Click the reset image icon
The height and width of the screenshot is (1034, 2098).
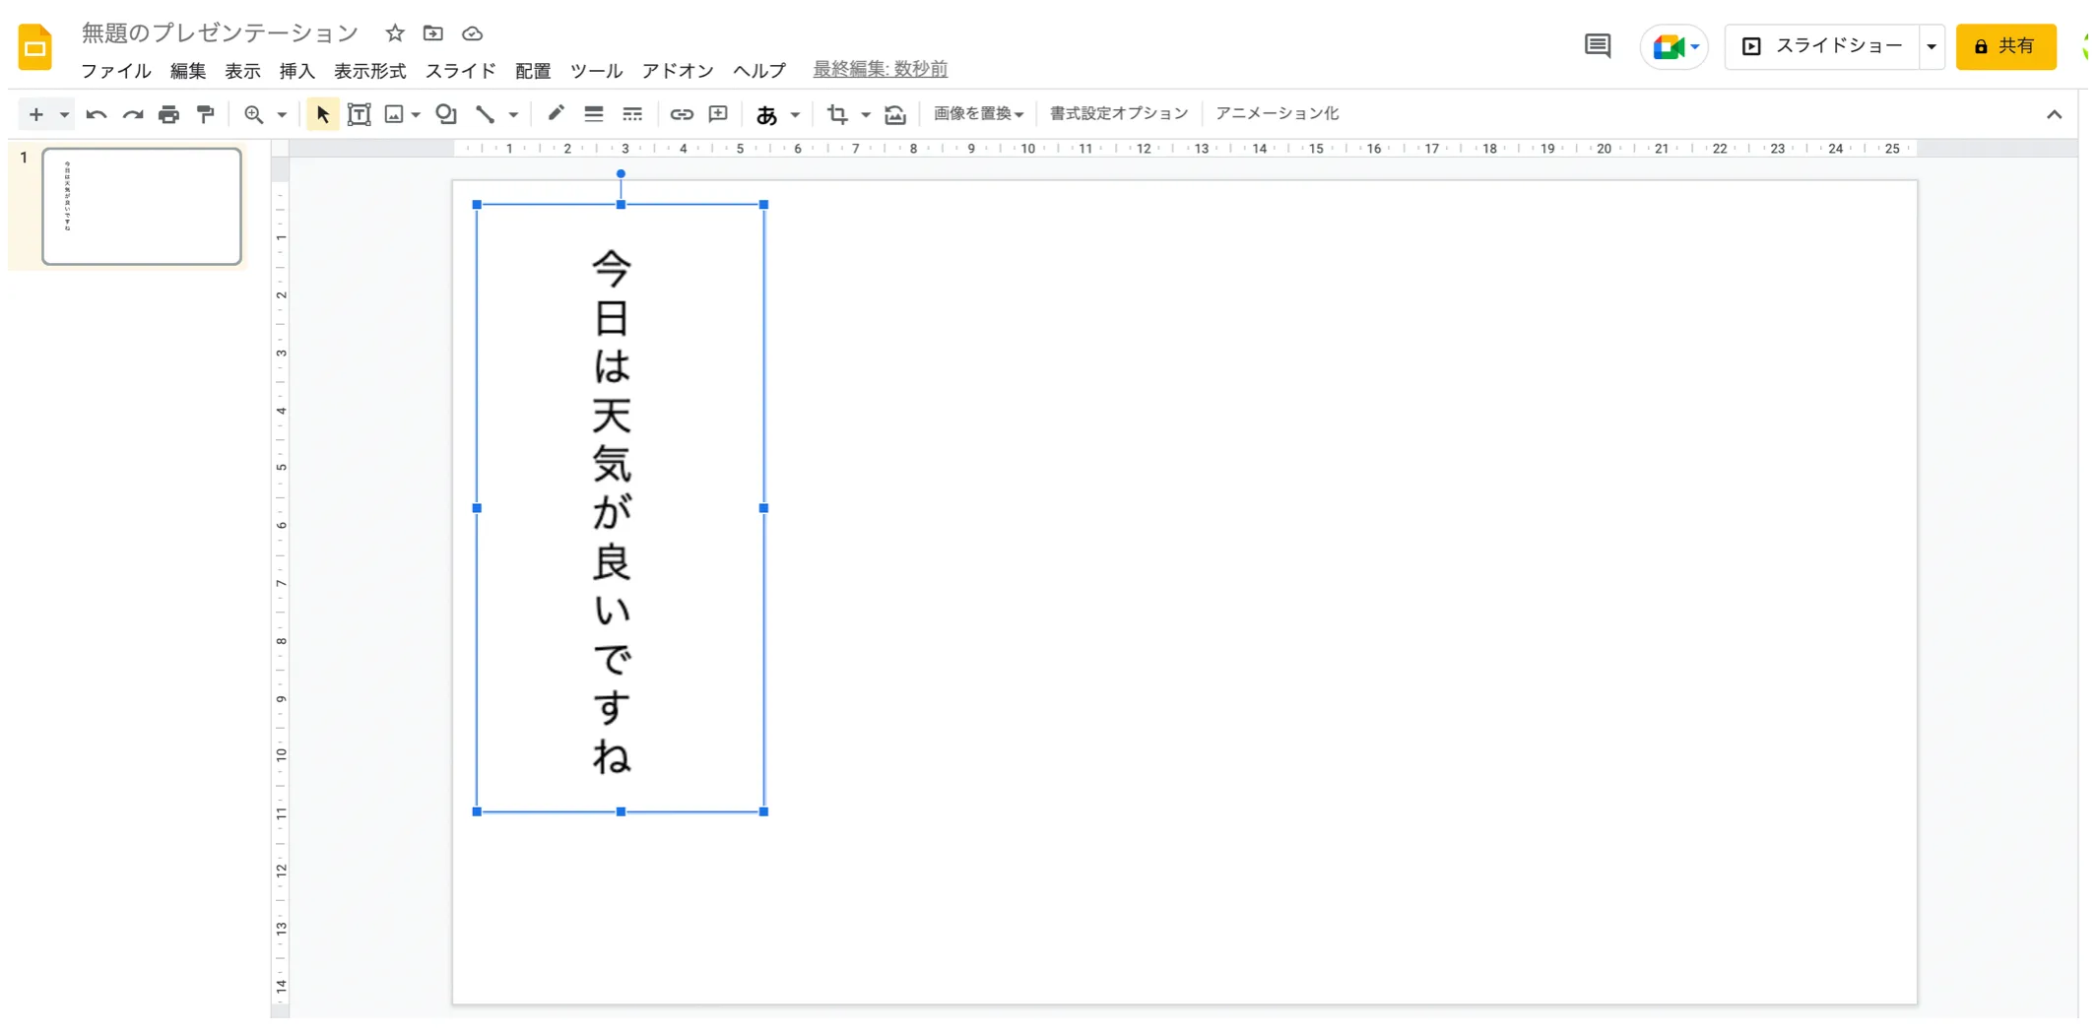[894, 114]
